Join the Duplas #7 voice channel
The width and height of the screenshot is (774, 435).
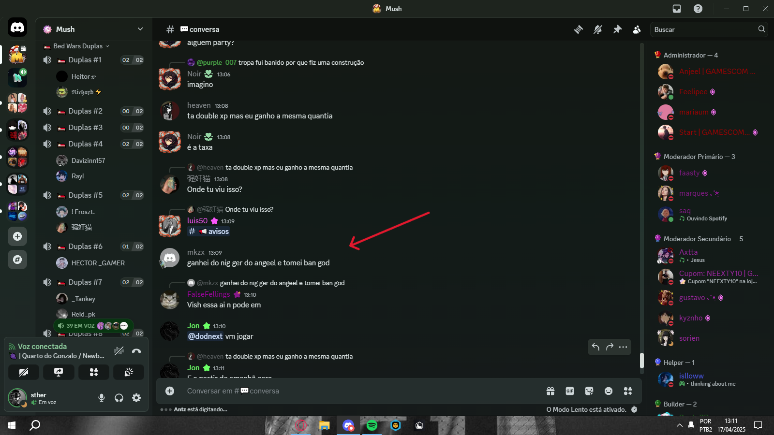click(x=94, y=282)
